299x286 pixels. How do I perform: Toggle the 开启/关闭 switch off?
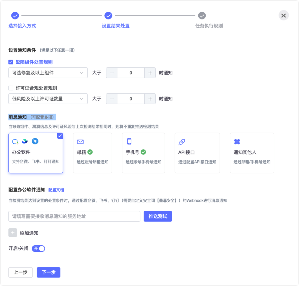(38, 248)
